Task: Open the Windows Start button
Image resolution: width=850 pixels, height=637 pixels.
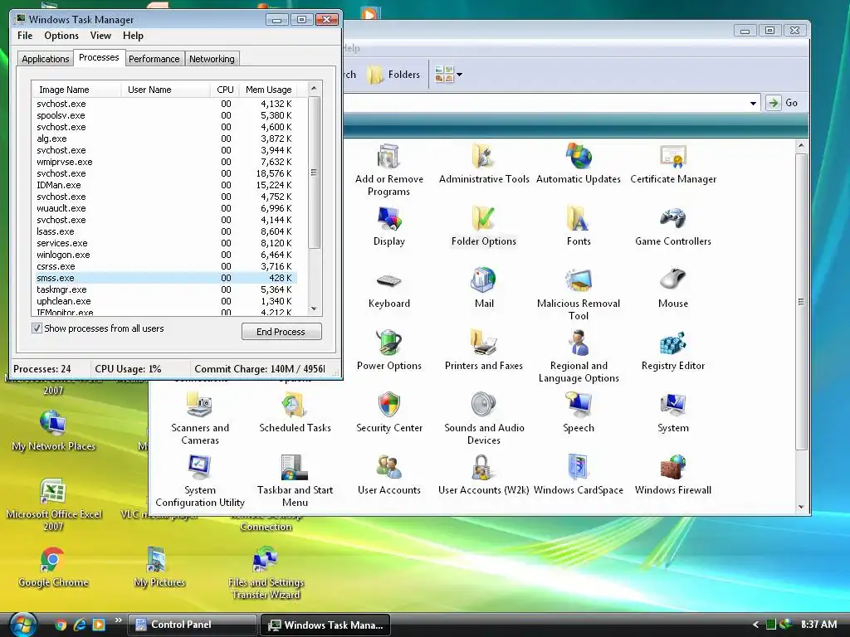Action: click(x=22, y=624)
